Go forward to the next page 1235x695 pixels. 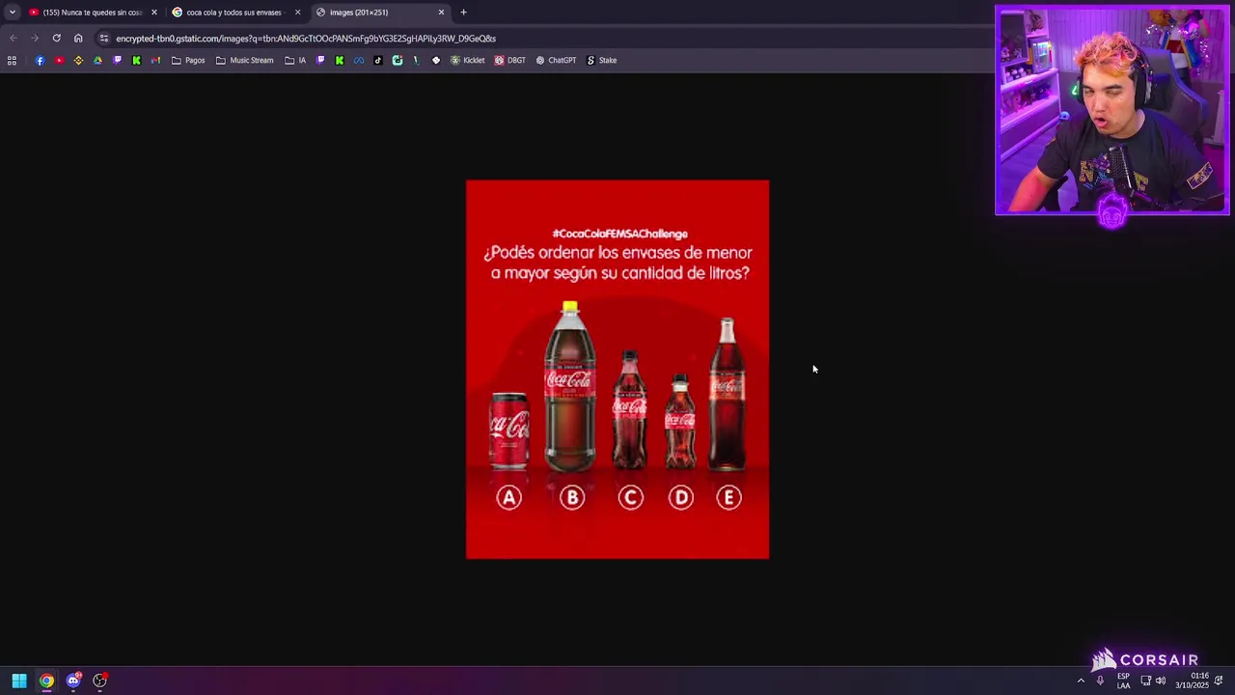point(35,38)
